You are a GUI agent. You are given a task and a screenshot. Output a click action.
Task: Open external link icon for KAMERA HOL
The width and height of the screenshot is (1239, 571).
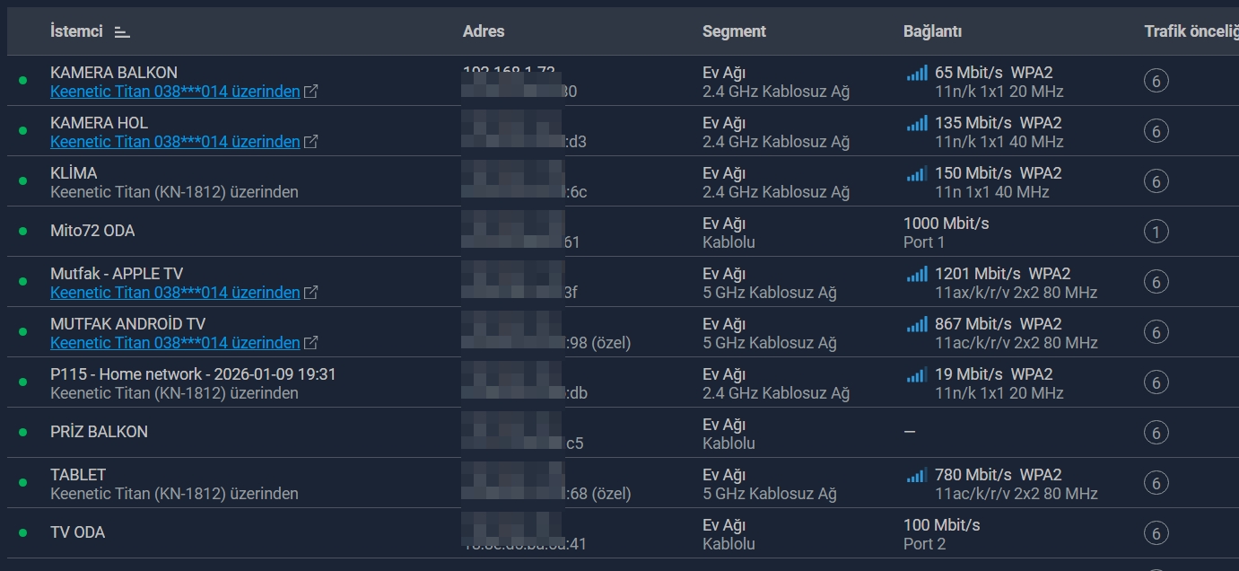pyautogui.click(x=310, y=142)
